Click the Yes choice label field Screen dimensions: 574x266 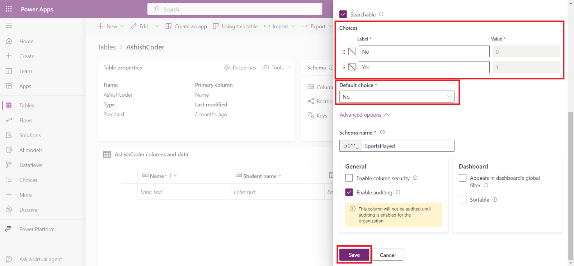(x=424, y=67)
